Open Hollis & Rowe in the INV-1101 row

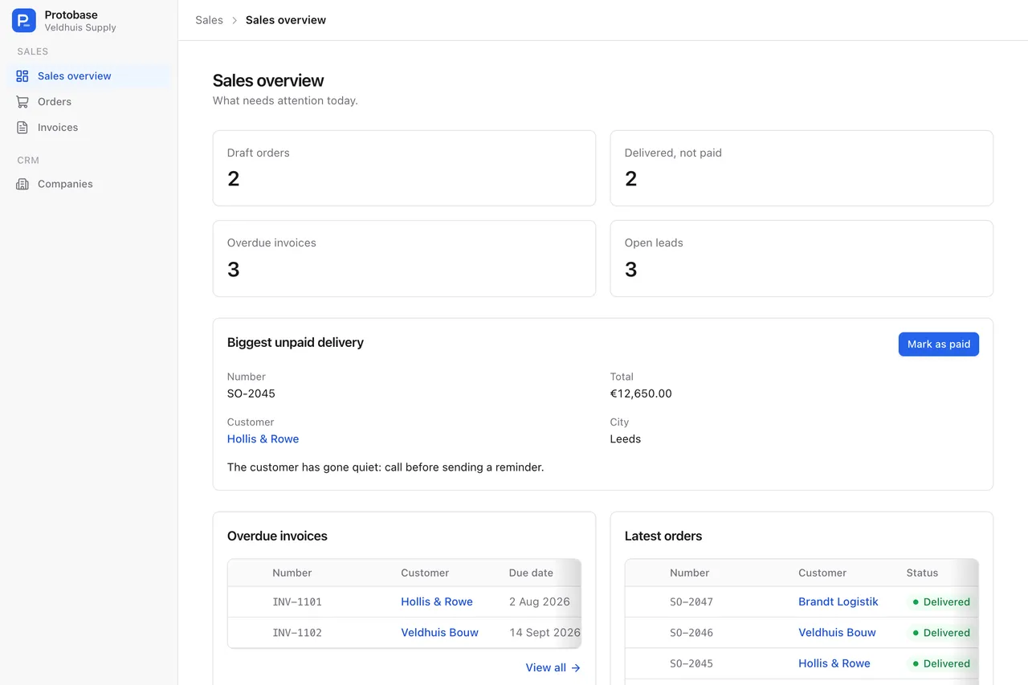(437, 601)
